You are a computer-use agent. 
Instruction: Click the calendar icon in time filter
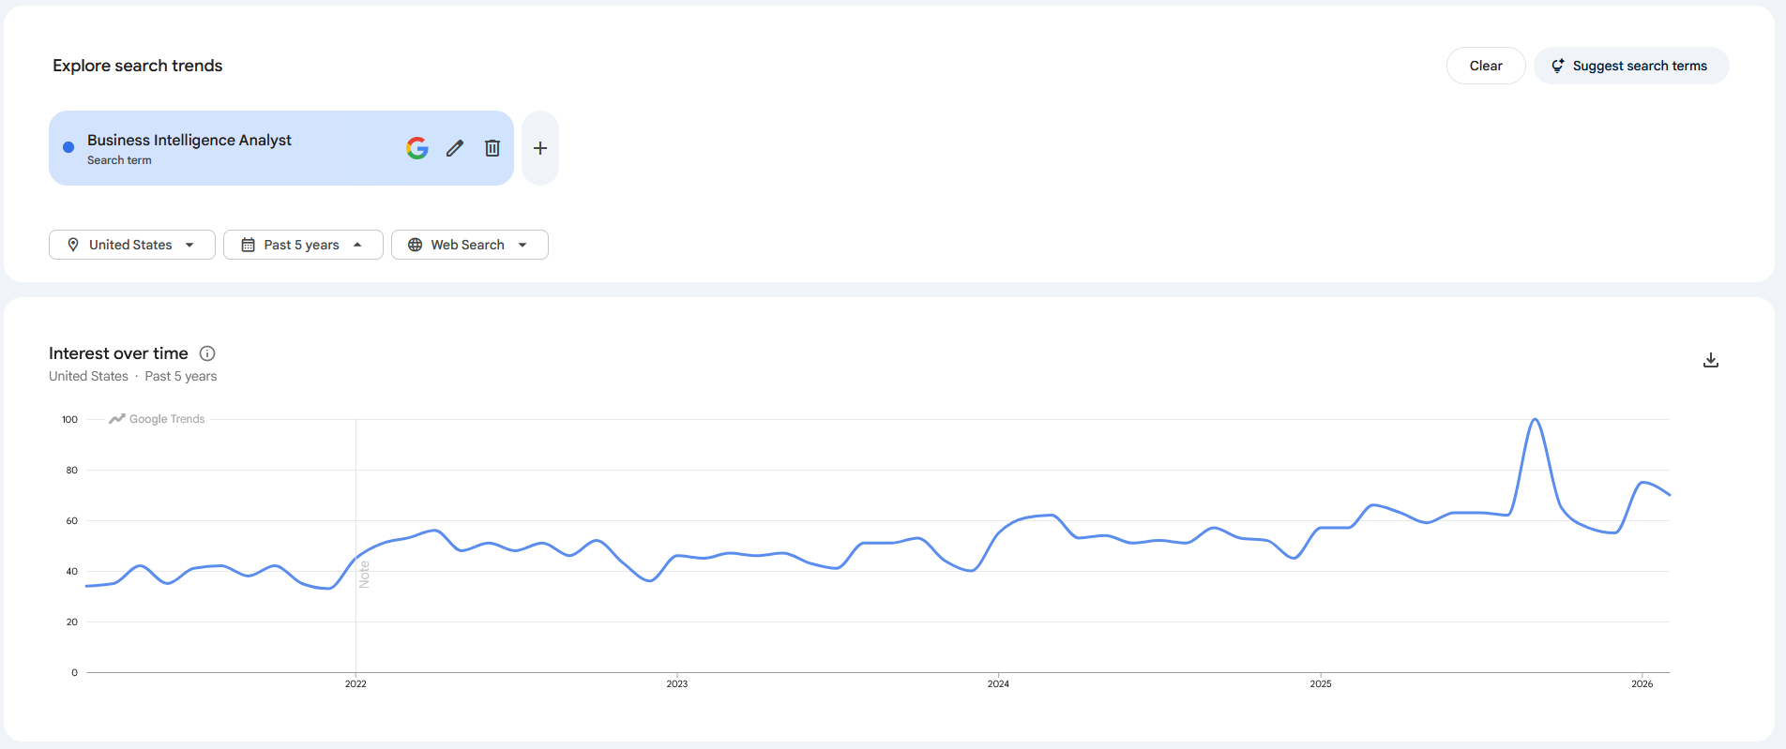[x=249, y=245]
